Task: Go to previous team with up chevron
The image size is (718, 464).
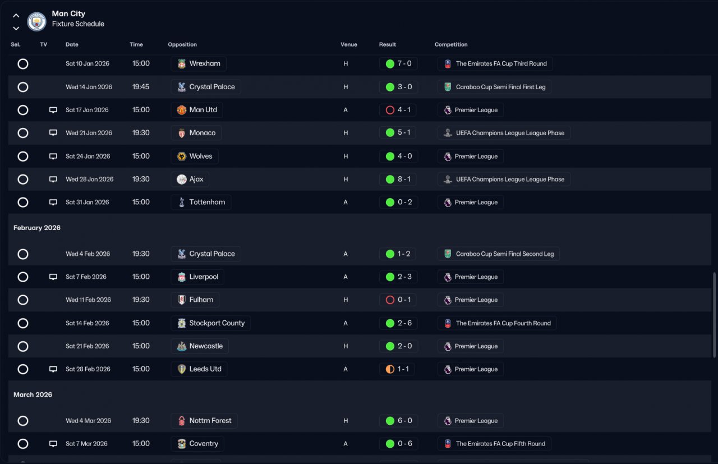Action: (16, 16)
